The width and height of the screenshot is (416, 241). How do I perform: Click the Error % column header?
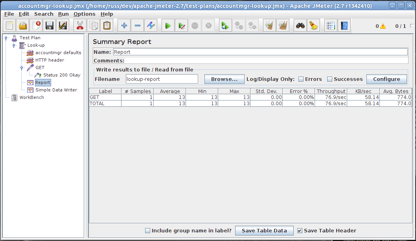coord(299,91)
